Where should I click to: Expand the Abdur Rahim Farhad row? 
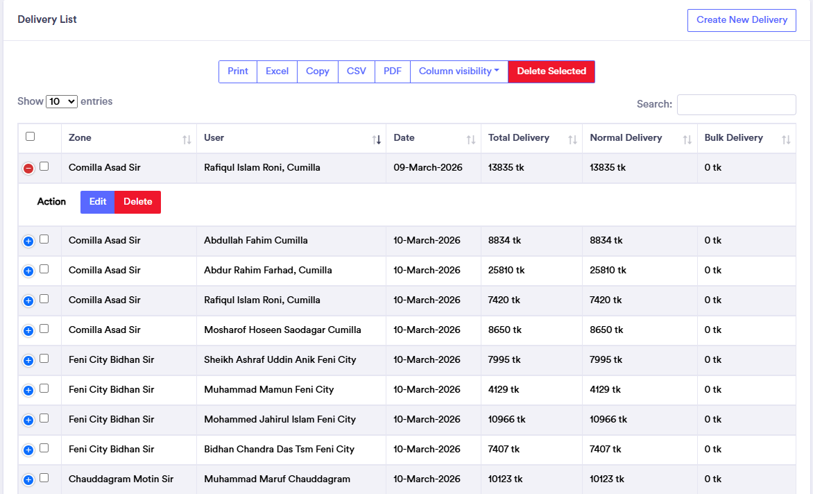click(x=28, y=271)
